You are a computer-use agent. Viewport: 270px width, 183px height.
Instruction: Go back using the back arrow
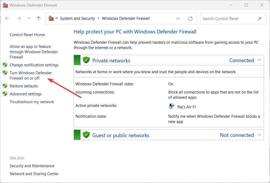(x=7, y=18)
